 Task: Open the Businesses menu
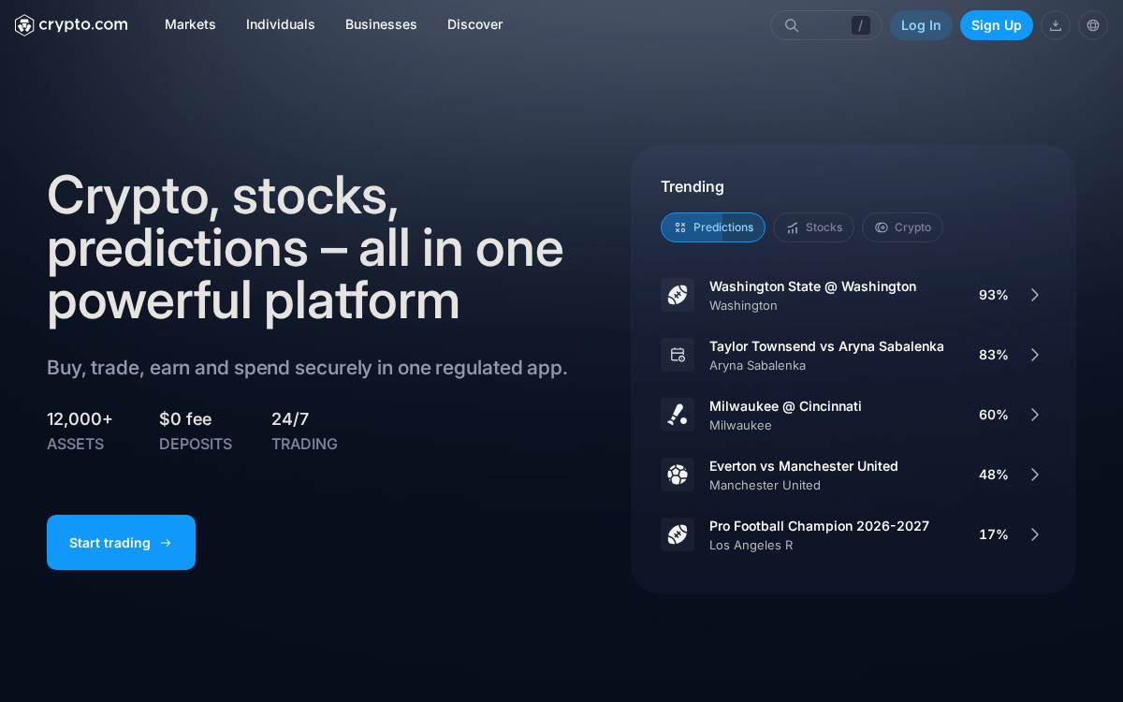tap(381, 24)
